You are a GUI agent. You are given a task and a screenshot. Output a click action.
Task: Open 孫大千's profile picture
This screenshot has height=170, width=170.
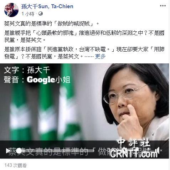tap(11, 10)
